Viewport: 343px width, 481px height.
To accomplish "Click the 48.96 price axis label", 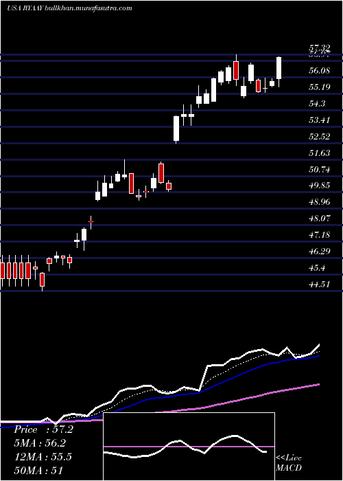I will coord(319,203).
